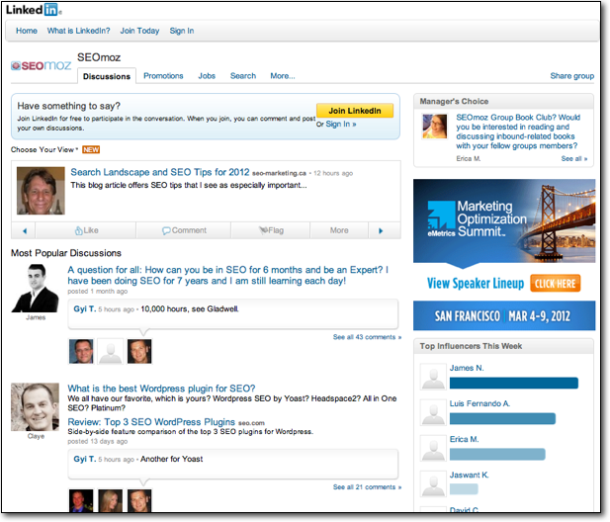This screenshot has height=522, width=610.
Task: Expand all 43 comments
Action: (x=366, y=337)
